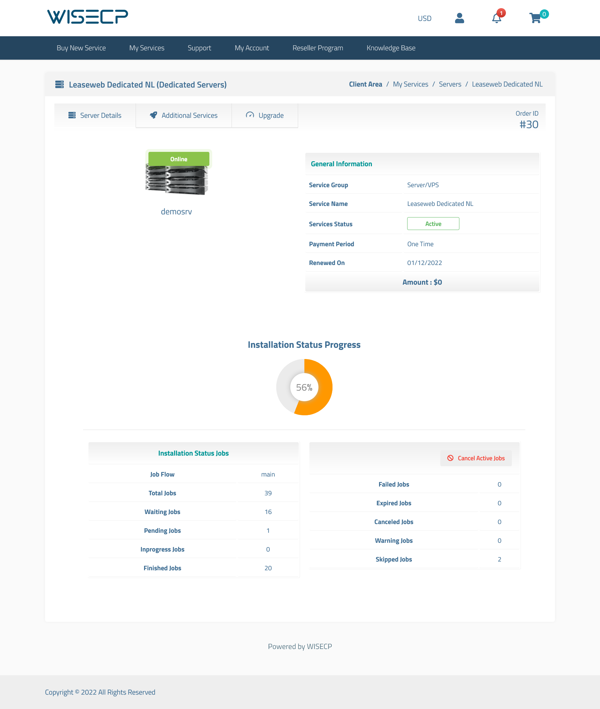Viewport: 600px width, 709px height.
Task: Click the Order ID #30 value
Action: (x=529, y=124)
